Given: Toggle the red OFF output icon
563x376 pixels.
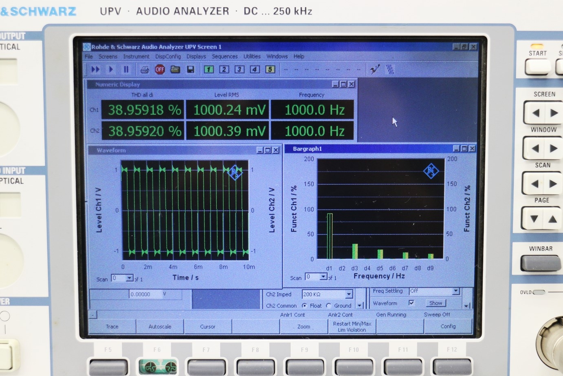Looking at the screenshot, I should [x=160, y=69].
